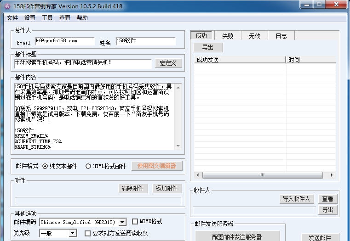The width and height of the screenshot is (350, 241).
Task: Click the %RAND_STRING% macro line
Action: pyautogui.click(x=33, y=147)
